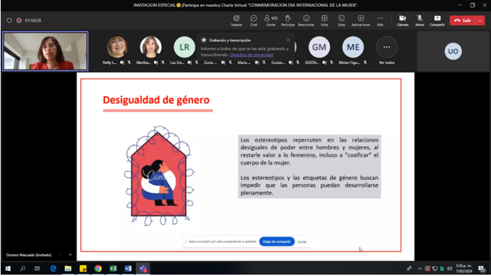Click Ver todos participants button
The width and height of the screenshot is (491, 276).
point(386,51)
